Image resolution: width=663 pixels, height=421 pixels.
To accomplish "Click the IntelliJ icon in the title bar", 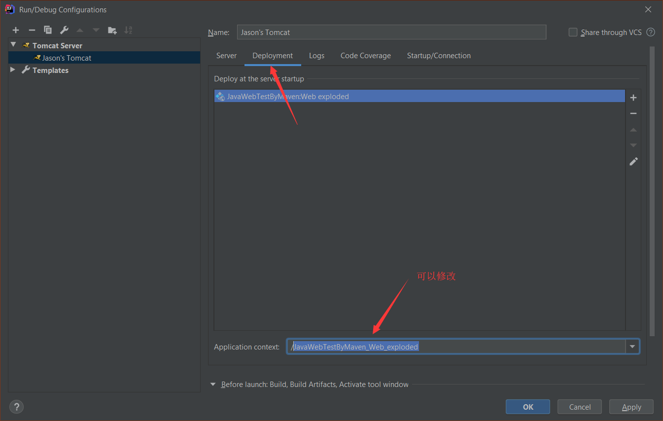I will pyautogui.click(x=9, y=9).
